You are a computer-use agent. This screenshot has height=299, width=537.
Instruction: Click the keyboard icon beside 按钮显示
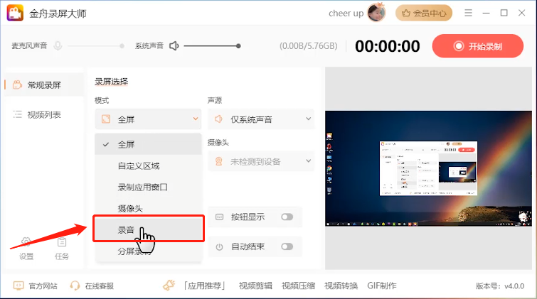pos(219,217)
